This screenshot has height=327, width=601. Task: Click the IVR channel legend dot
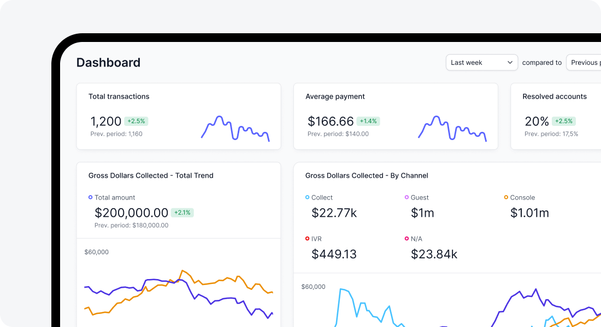(307, 239)
